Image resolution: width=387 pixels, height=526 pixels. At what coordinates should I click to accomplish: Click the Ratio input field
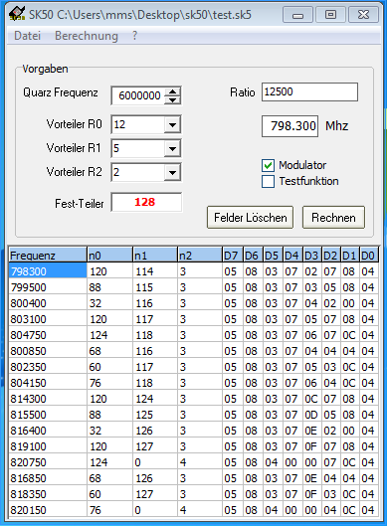pos(309,91)
